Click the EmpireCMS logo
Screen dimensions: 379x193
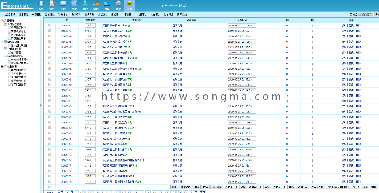tap(17, 6)
